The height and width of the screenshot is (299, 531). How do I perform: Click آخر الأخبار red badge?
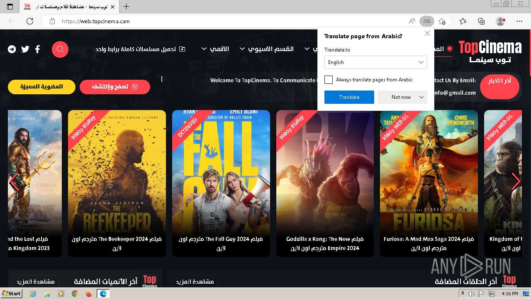click(x=499, y=87)
